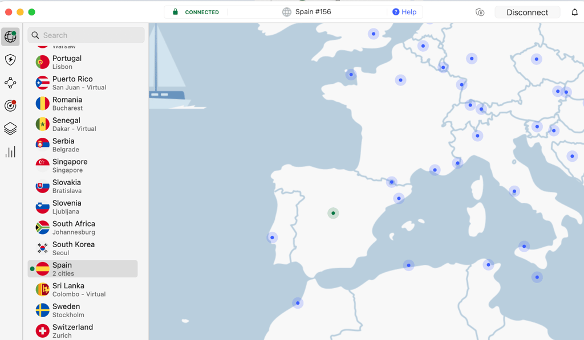Select the South Korea flag icon
The image size is (584, 340).
pos(42,248)
